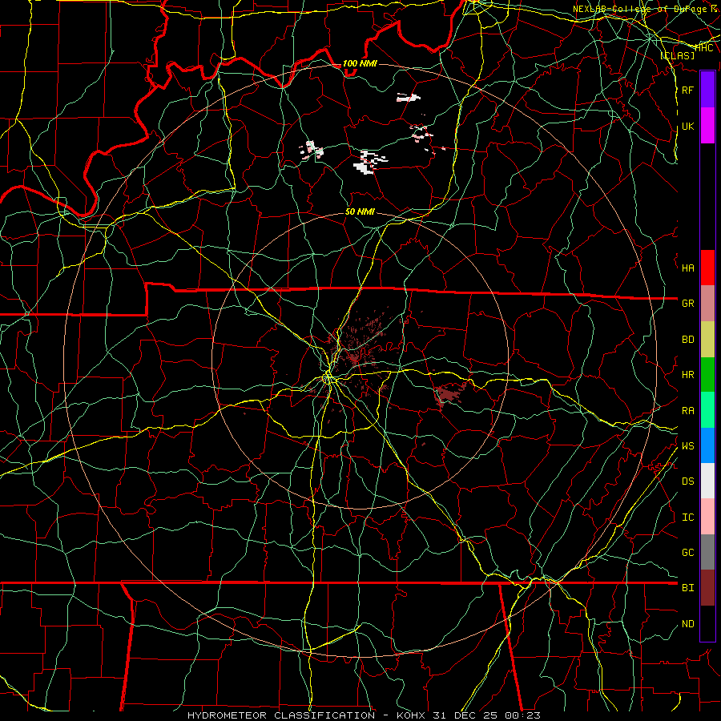Click the GR legend label
Viewport: 721px width, 721px height.
688,304
